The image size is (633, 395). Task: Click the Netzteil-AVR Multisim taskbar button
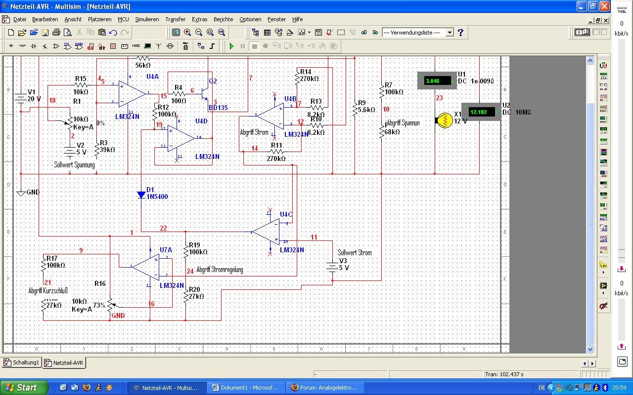pos(167,388)
